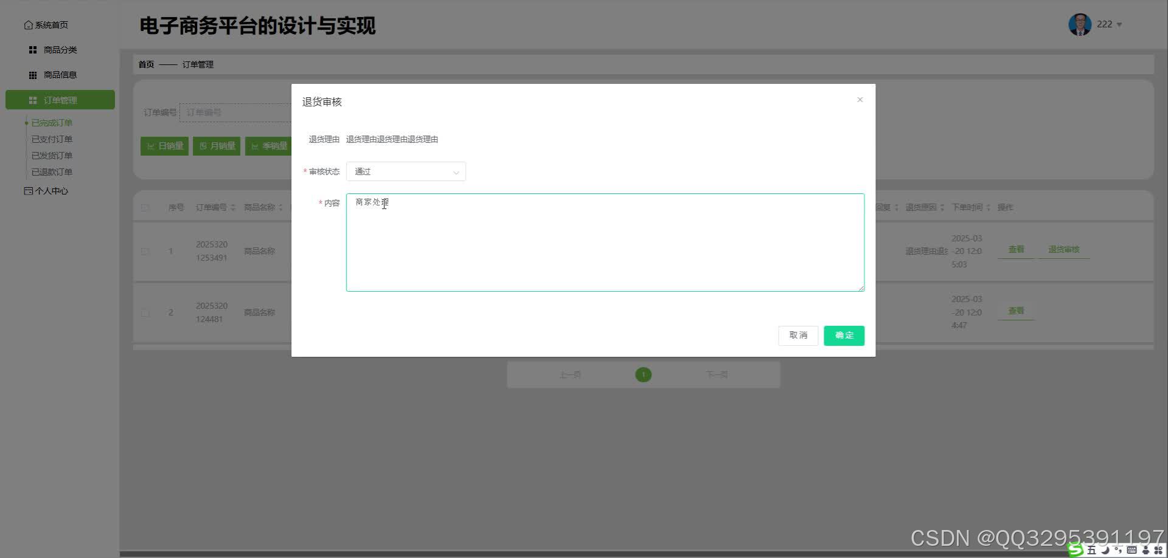Click the toolbox grid icon in input bar

pos(1159,550)
